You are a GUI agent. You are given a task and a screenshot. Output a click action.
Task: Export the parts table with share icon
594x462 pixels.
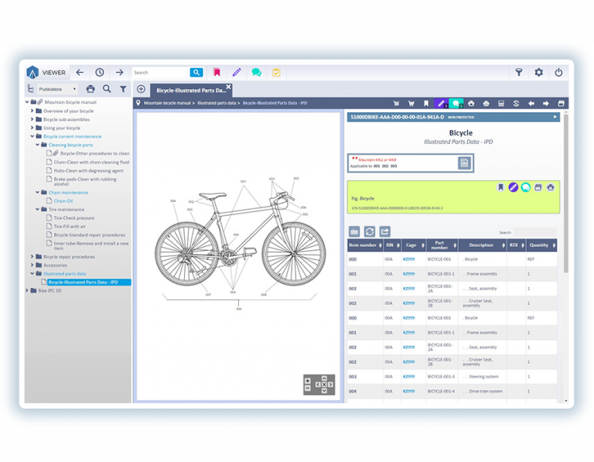point(384,231)
